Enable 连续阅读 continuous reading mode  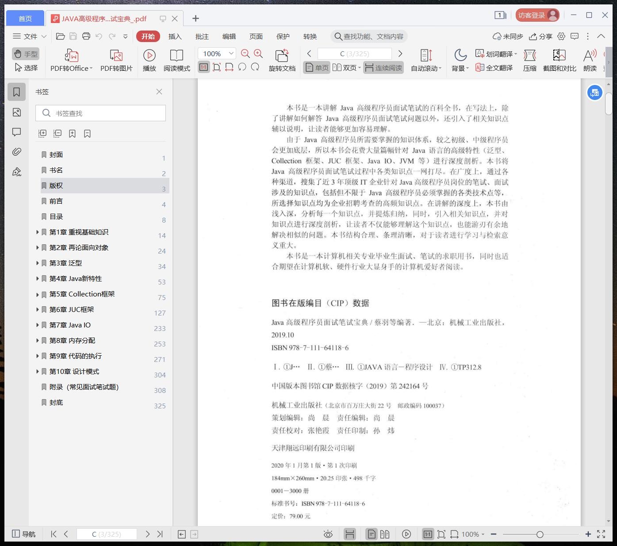coord(383,68)
